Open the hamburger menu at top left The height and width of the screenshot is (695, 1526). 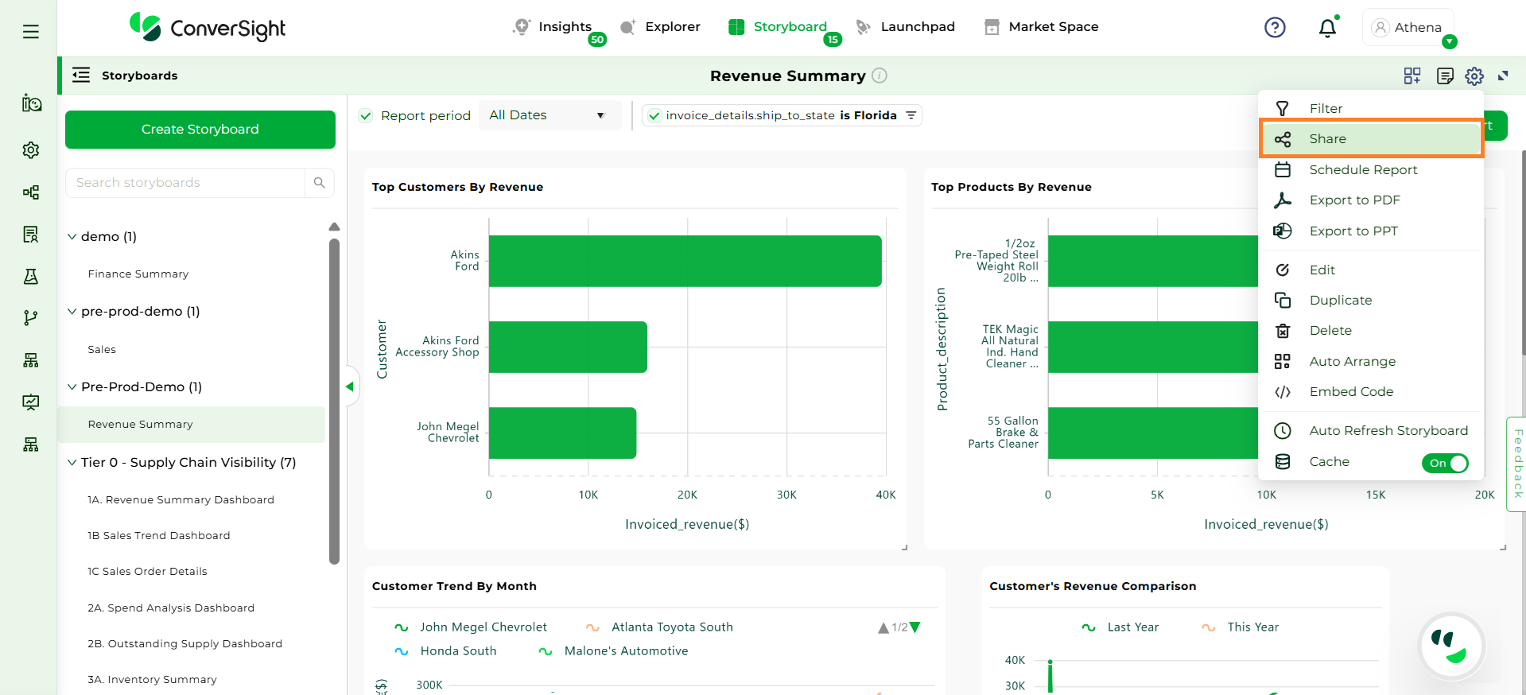pos(31,32)
